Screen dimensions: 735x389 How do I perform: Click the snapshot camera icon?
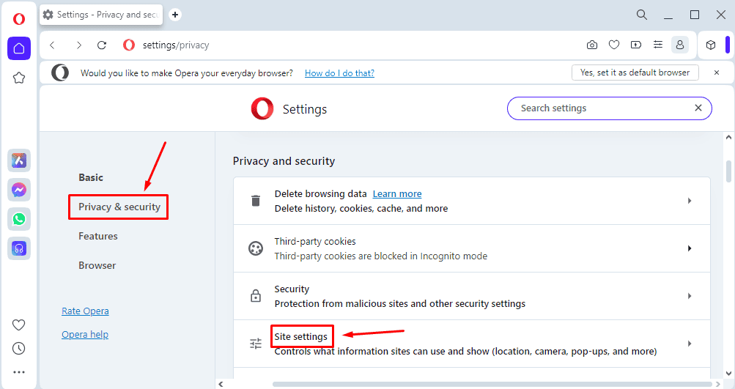[592, 45]
